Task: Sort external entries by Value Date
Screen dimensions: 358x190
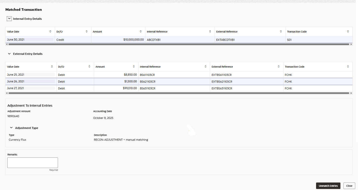Action: (x=52, y=67)
